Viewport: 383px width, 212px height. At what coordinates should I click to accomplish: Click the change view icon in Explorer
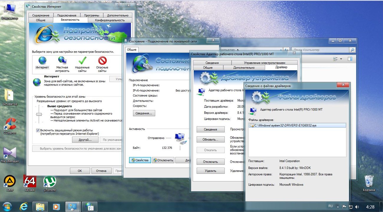[335, 59]
